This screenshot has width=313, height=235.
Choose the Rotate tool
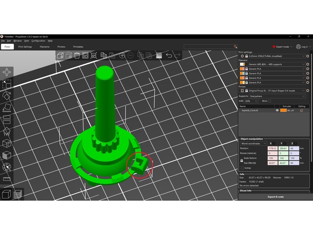pos(7,96)
